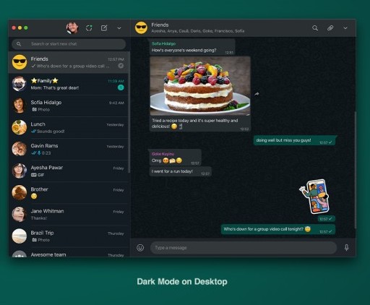
Task: Open the Friends chat menu chevron
Action: [345, 28]
